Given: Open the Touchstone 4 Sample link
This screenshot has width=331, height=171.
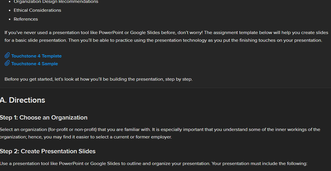Looking at the screenshot, I should tap(34, 64).
